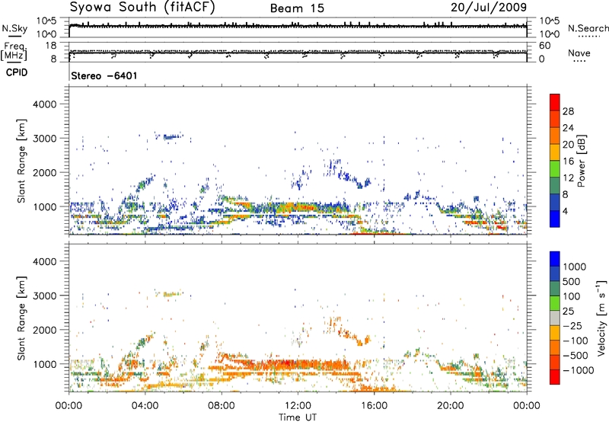Pick the gray segment of Velocity colorbar
Image resolution: width=609 pixels, height=422 pixels.
[x=555, y=318]
